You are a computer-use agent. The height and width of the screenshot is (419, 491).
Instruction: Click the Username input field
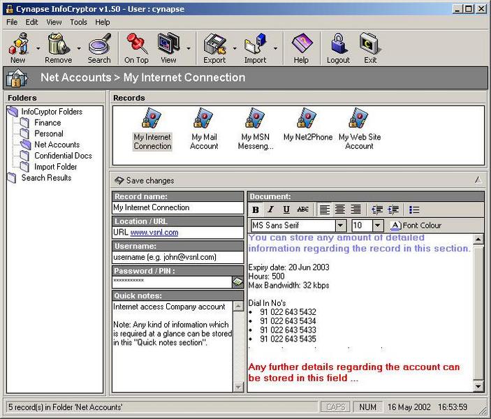[177, 257]
